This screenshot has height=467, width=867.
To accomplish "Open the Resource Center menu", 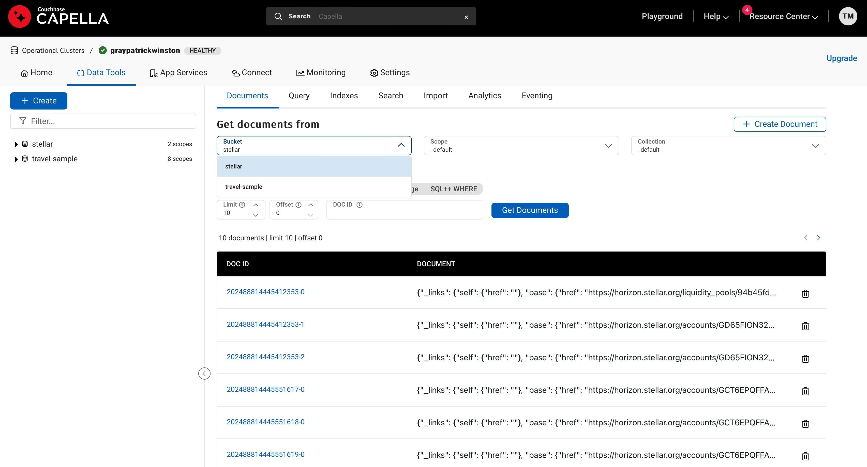I will 784,16.
